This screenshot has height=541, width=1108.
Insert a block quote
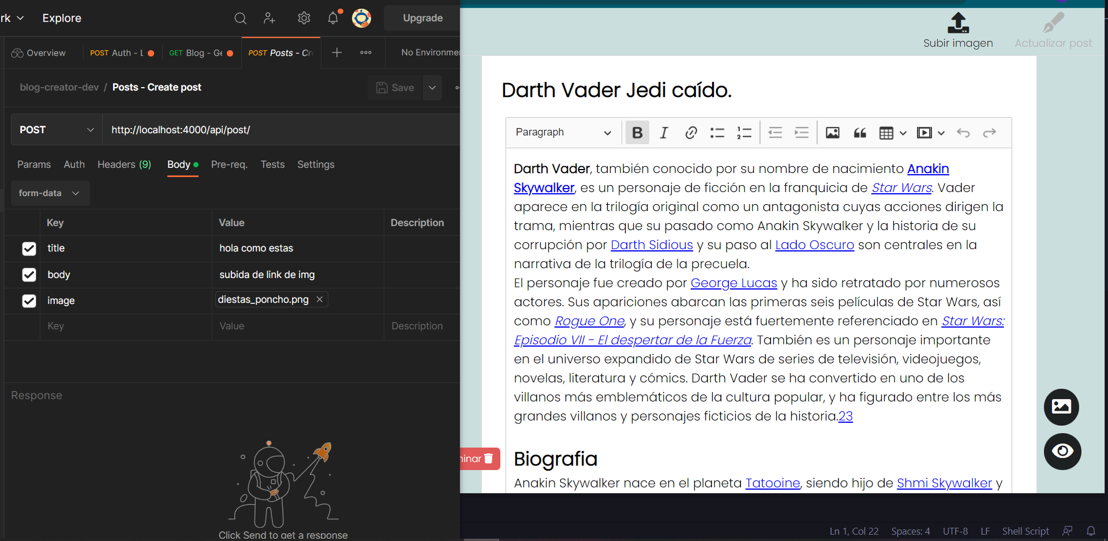click(860, 133)
